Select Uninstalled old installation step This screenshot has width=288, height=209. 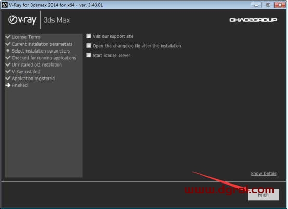[37, 64]
